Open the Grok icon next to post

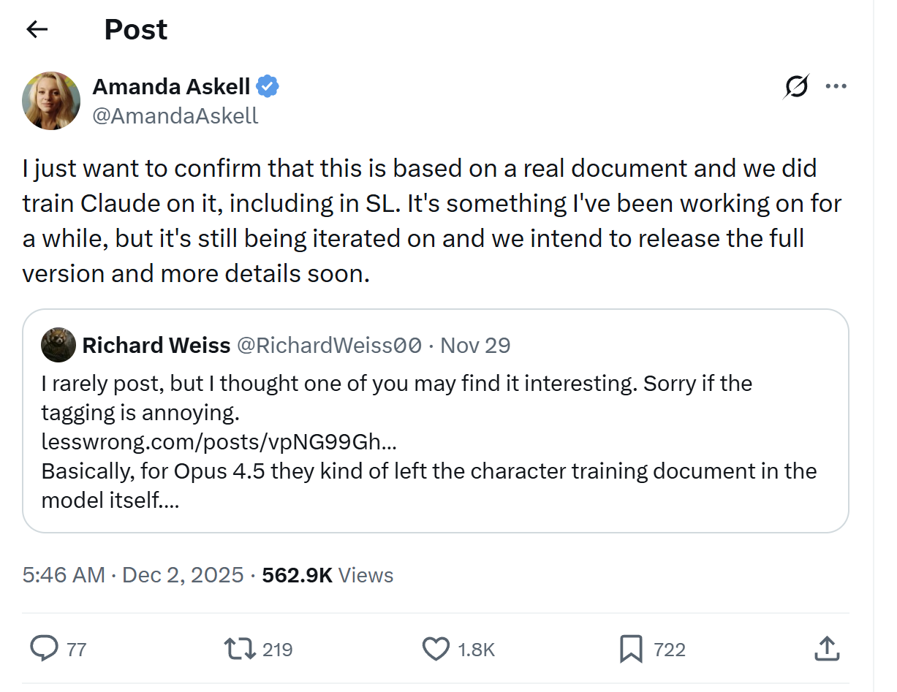pos(796,87)
